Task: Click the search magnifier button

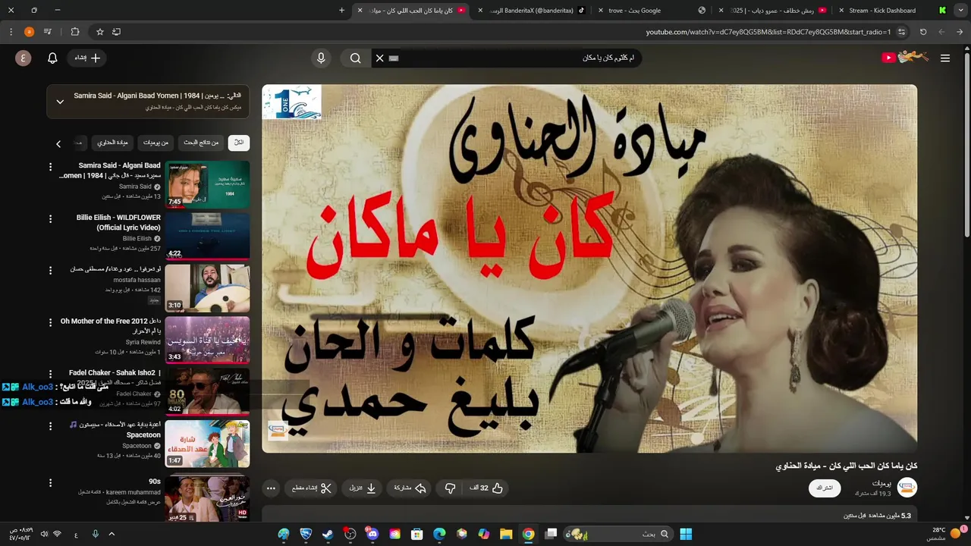Action: [x=355, y=58]
